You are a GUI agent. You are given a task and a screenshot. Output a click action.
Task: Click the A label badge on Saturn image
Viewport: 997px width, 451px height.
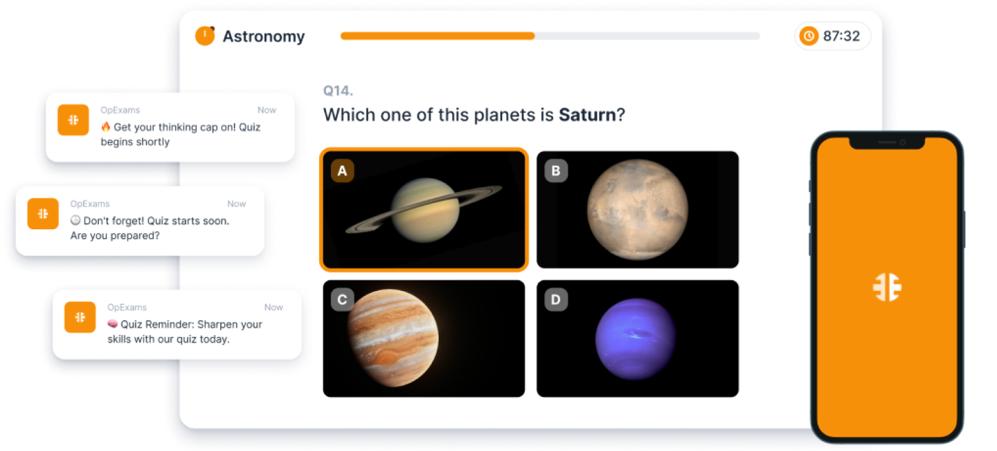click(x=342, y=171)
